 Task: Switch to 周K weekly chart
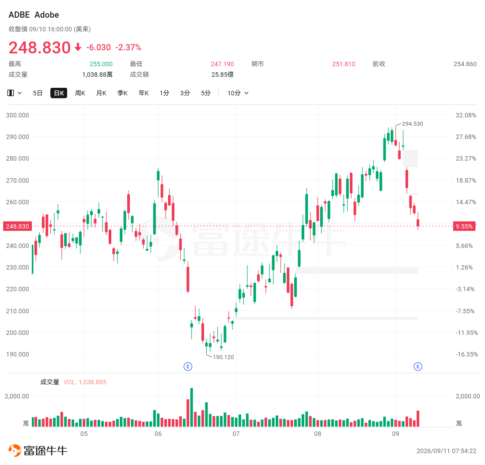(x=80, y=93)
